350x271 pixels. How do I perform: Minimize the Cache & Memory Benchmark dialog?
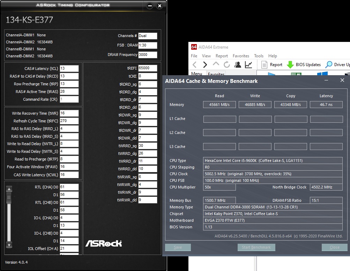(326, 80)
